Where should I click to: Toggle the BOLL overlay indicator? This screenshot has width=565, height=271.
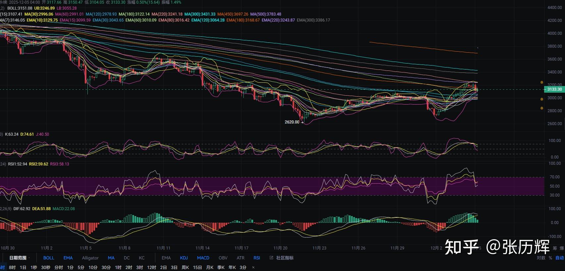pos(49,258)
